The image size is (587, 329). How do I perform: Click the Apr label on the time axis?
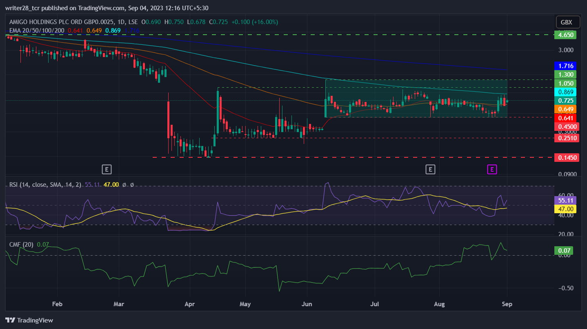pyautogui.click(x=190, y=304)
